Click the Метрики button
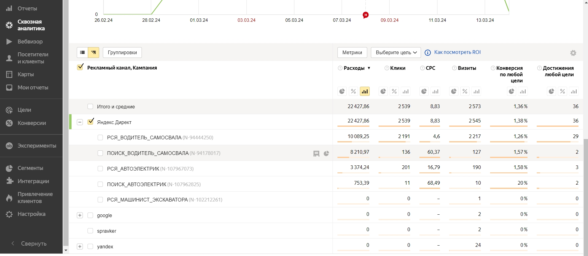The image size is (588, 256). pyautogui.click(x=352, y=52)
